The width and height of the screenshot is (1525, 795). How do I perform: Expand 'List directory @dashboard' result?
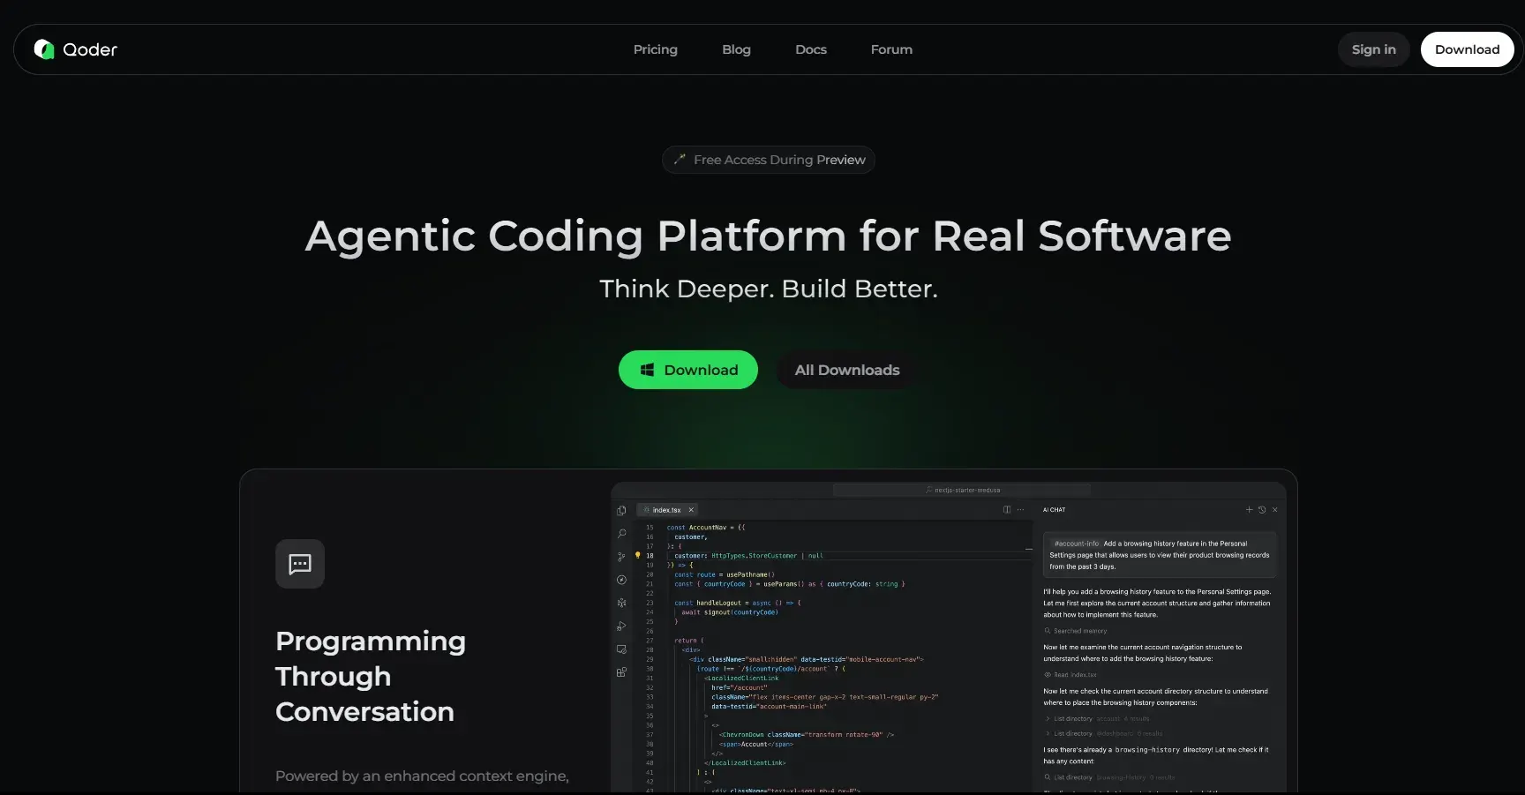pyautogui.click(x=1048, y=734)
